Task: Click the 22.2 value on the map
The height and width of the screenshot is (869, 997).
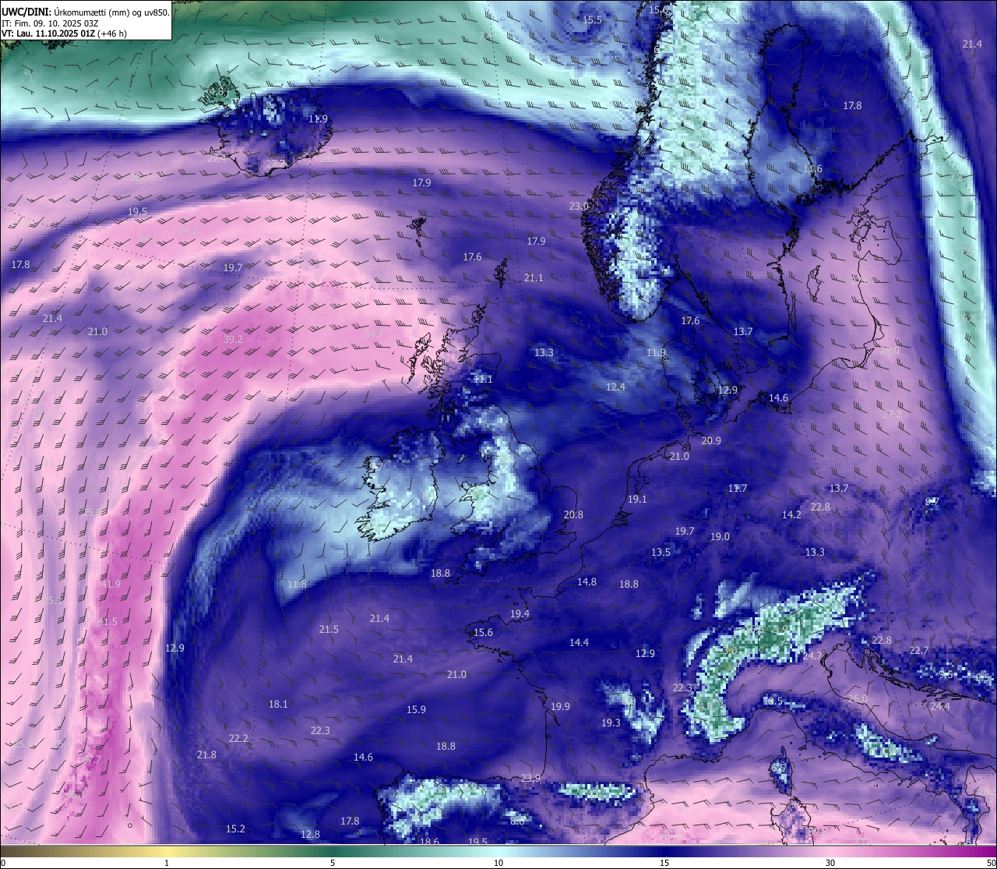Action: click(238, 738)
